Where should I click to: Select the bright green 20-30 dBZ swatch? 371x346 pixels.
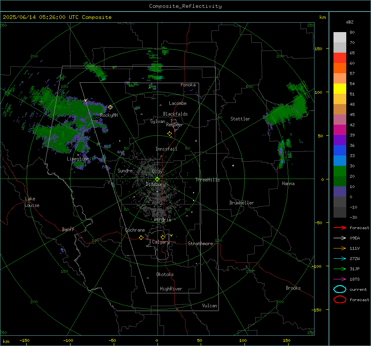340,171
